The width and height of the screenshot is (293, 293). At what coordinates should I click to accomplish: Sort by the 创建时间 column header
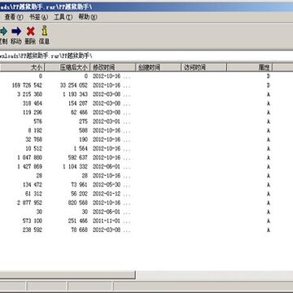coord(158,68)
